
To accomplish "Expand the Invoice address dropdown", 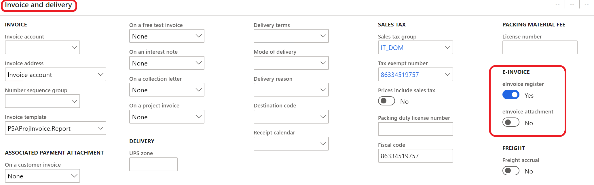I will pyautogui.click(x=100, y=74).
